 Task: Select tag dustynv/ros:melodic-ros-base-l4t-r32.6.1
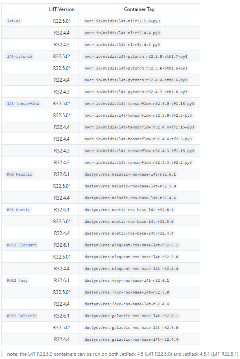130,174
